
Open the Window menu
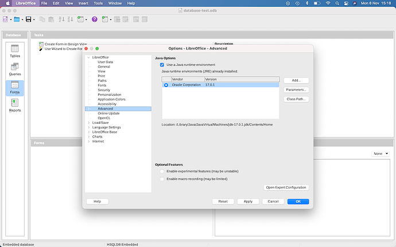(x=115, y=3)
